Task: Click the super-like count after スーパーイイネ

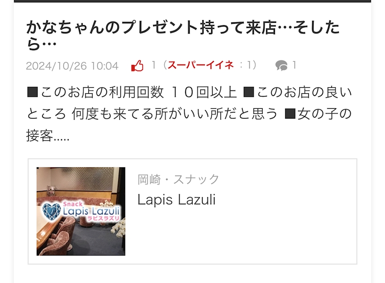Action: pyautogui.click(x=249, y=65)
